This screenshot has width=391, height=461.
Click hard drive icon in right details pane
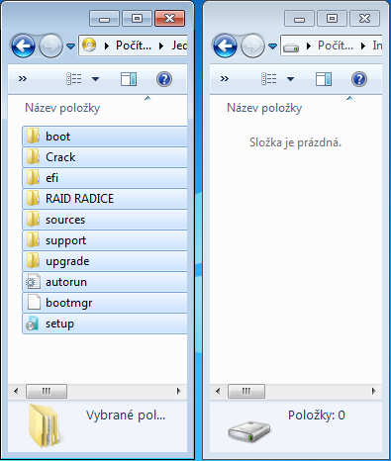pos(249,431)
